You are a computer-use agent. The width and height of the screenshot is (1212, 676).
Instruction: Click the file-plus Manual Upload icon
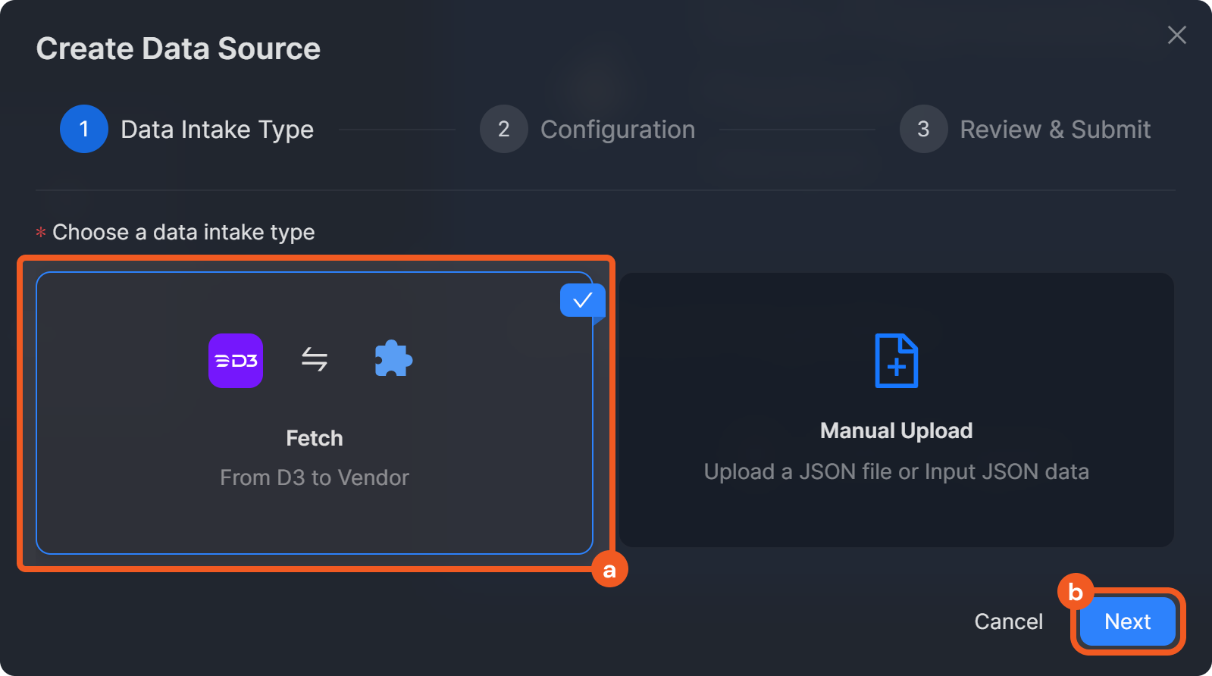(x=897, y=361)
